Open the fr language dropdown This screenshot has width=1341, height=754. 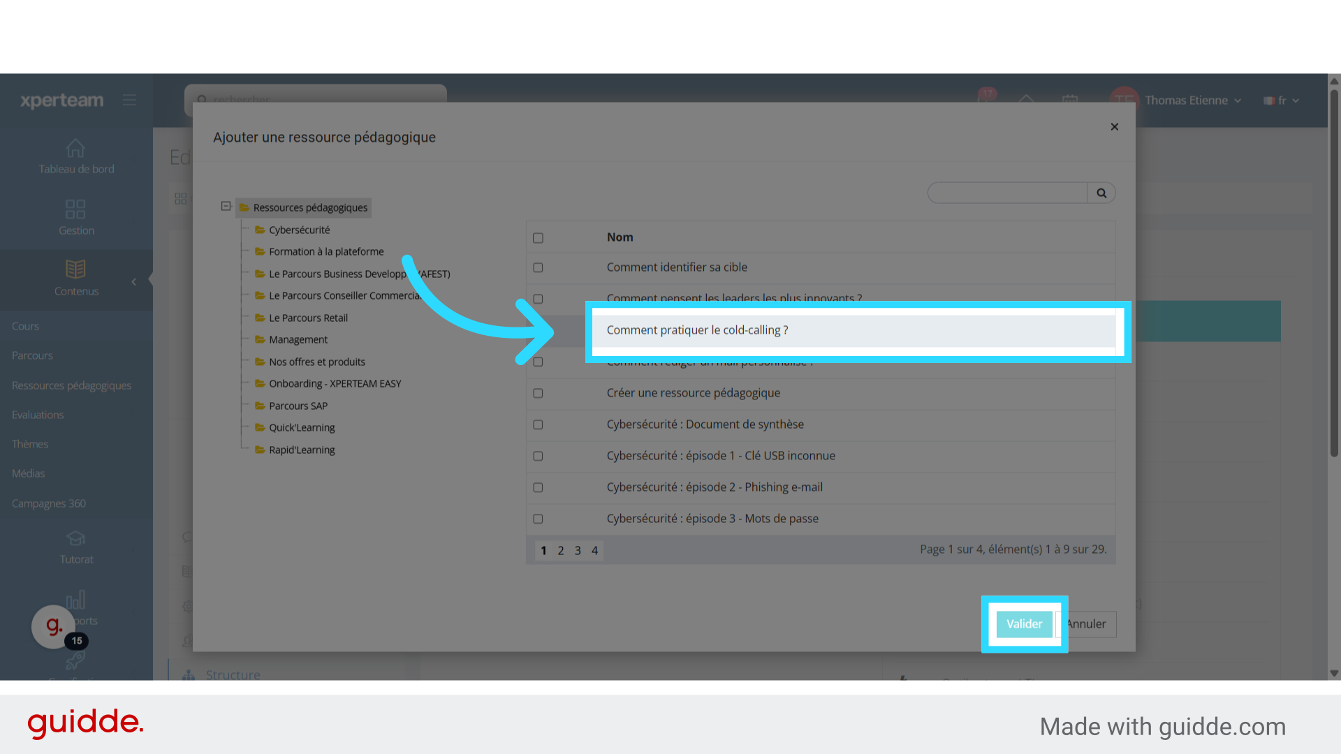pos(1282,101)
